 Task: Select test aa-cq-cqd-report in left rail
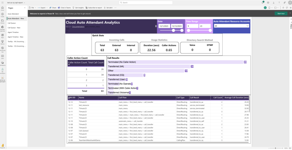pyautogui.click(x=2, y=79)
